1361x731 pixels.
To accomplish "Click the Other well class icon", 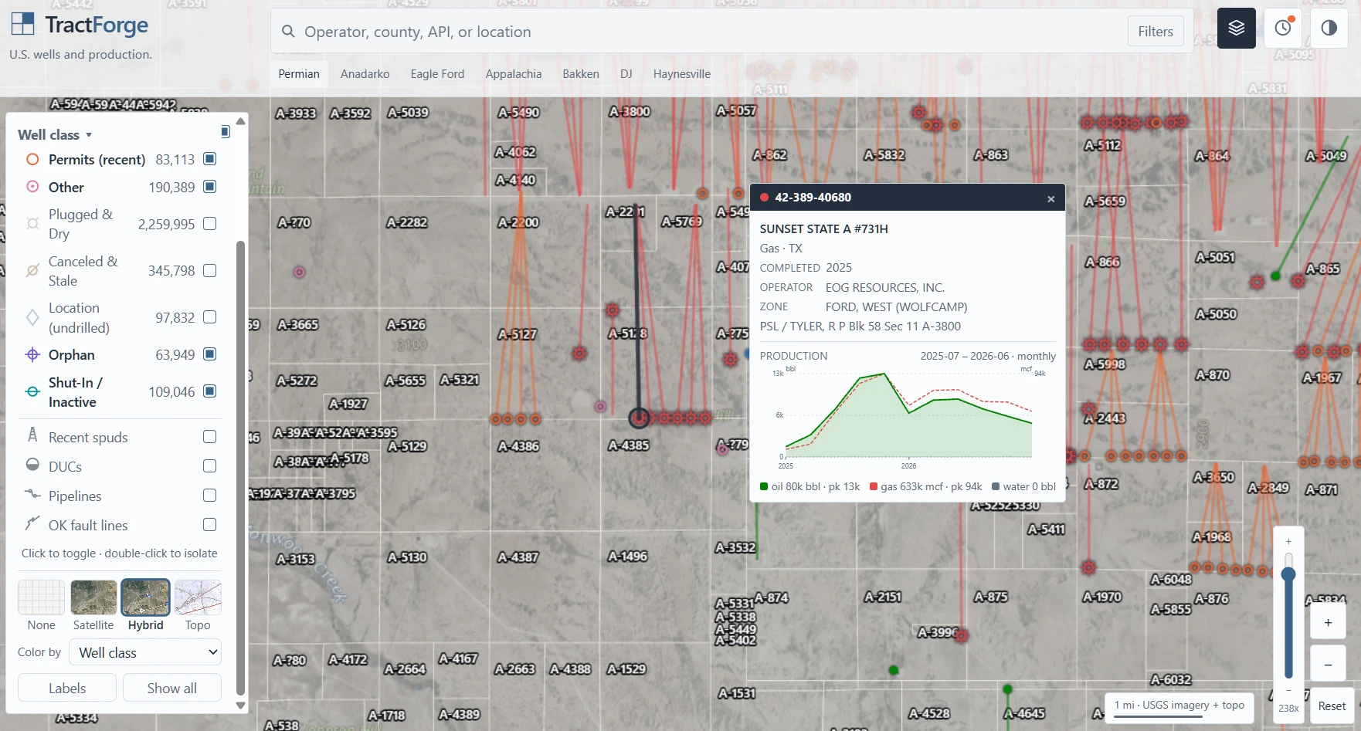I will pos(32,187).
